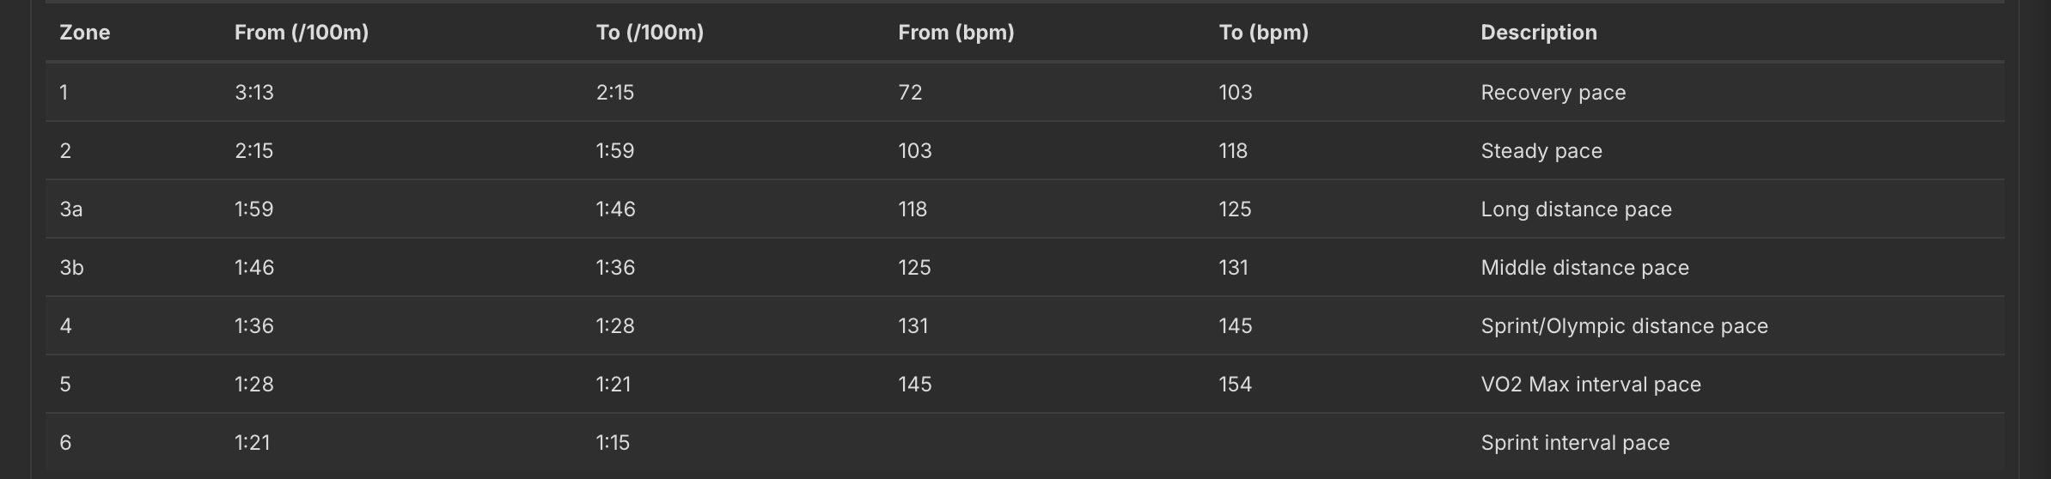This screenshot has height=479, width=2051.
Task: Select the Middle distance pace cell
Action: 1584,268
